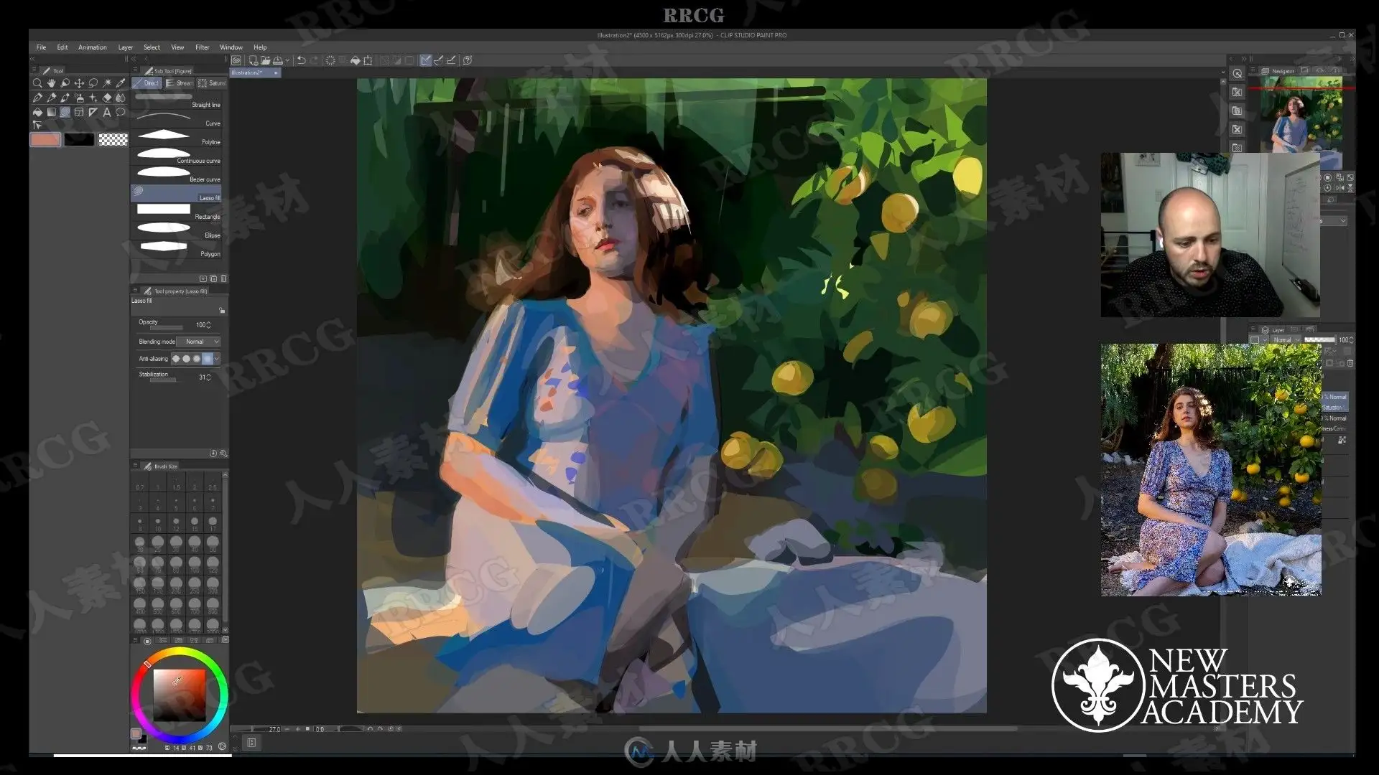Select the Lasso selection tool
The image size is (1379, 775).
[93, 83]
